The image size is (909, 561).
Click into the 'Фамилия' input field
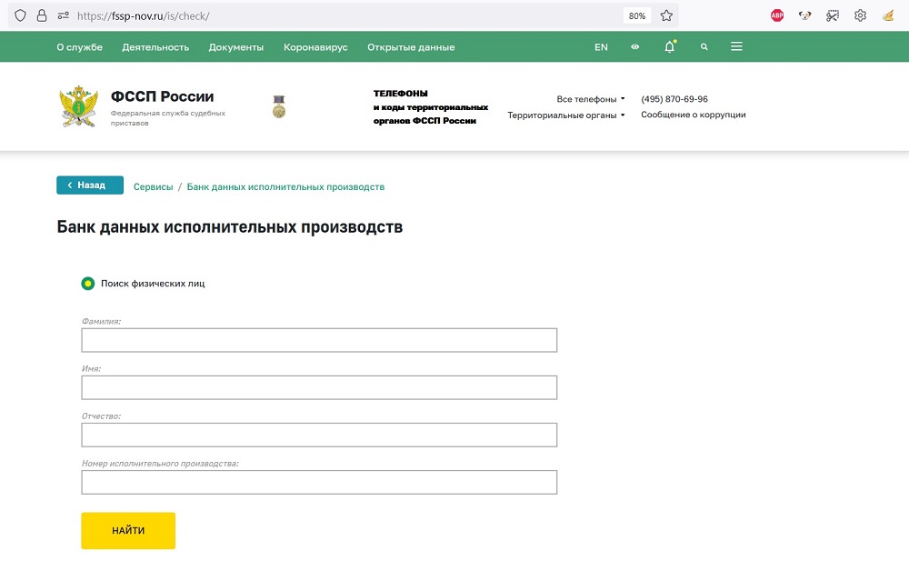[318, 340]
